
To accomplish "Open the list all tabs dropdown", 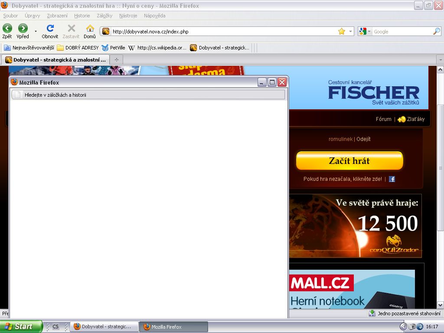I will click(x=441, y=60).
